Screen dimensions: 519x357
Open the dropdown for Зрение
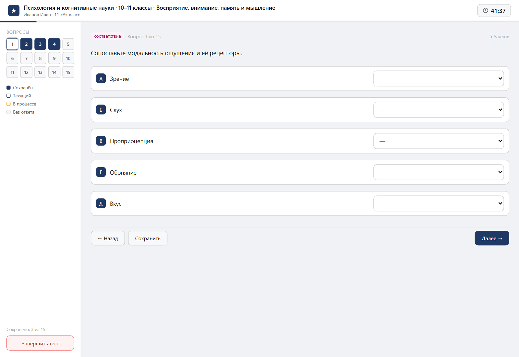[x=439, y=79]
